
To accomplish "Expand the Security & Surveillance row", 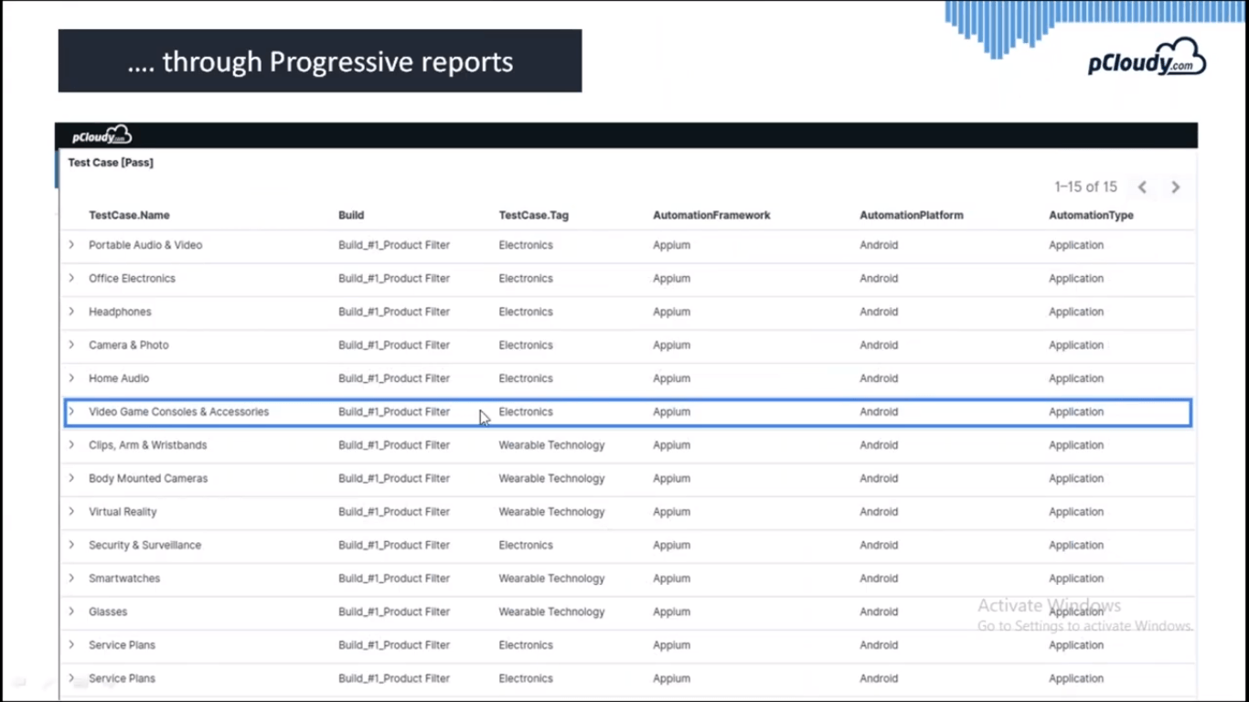I will click(71, 545).
